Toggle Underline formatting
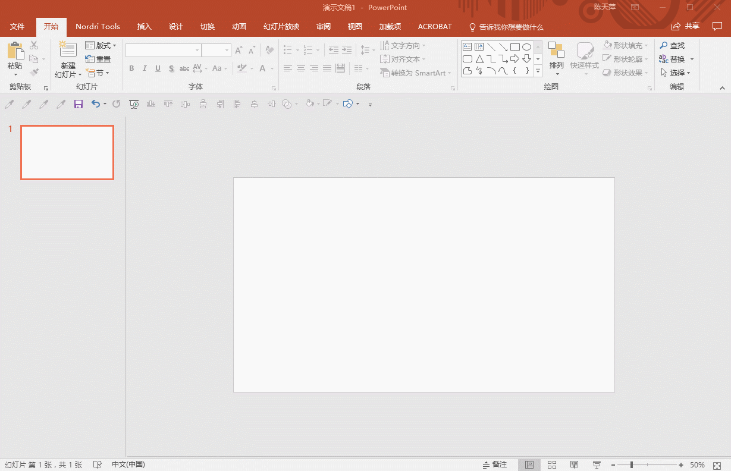 click(158, 68)
